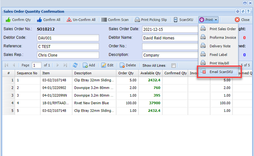Choose Email ScanSKU from Print menu
Screen dimensions: 254x156
coord(220,72)
